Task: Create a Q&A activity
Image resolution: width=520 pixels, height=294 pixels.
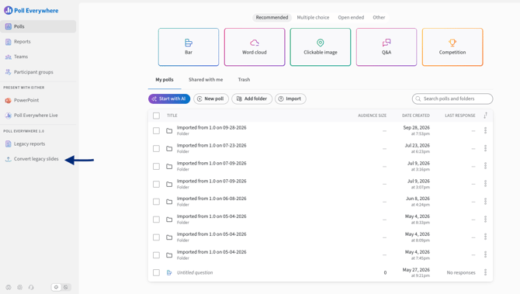Action: 387,47
